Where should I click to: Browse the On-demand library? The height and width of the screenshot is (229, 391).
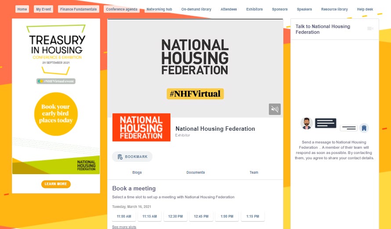tap(196, 9)
